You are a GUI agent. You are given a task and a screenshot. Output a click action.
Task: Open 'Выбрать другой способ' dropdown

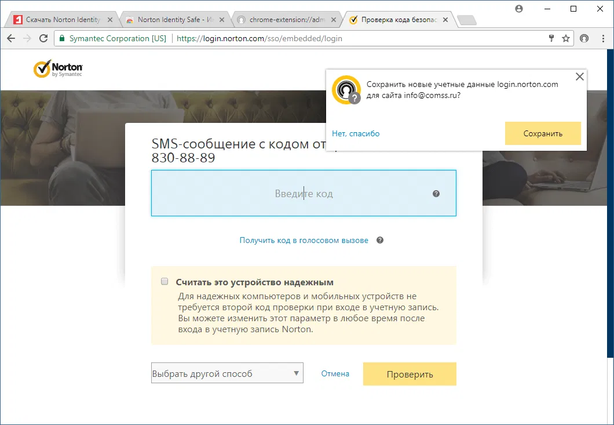pos(227,373)
